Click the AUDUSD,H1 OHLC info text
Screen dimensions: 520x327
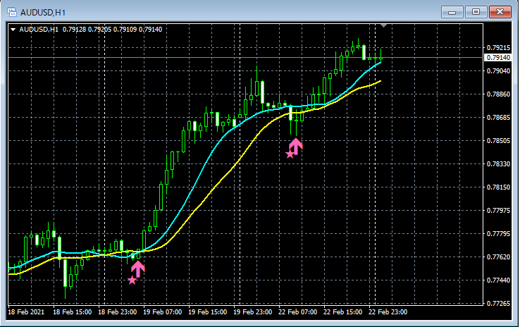coord(90,30)
